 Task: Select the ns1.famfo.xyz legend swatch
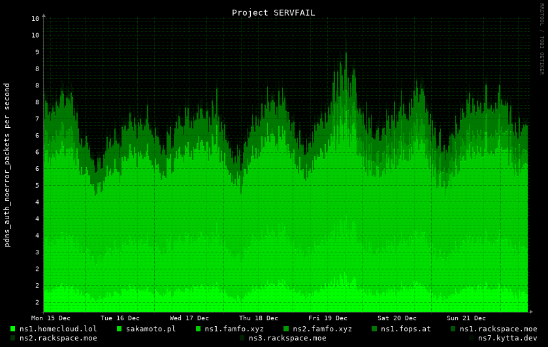[199, 329]
